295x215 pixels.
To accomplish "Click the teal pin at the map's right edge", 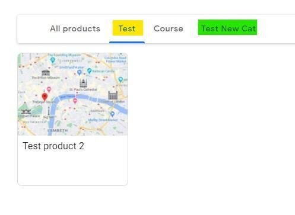I will 120,79.
